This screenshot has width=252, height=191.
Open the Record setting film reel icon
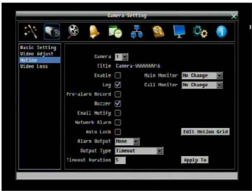pos(73,32)
